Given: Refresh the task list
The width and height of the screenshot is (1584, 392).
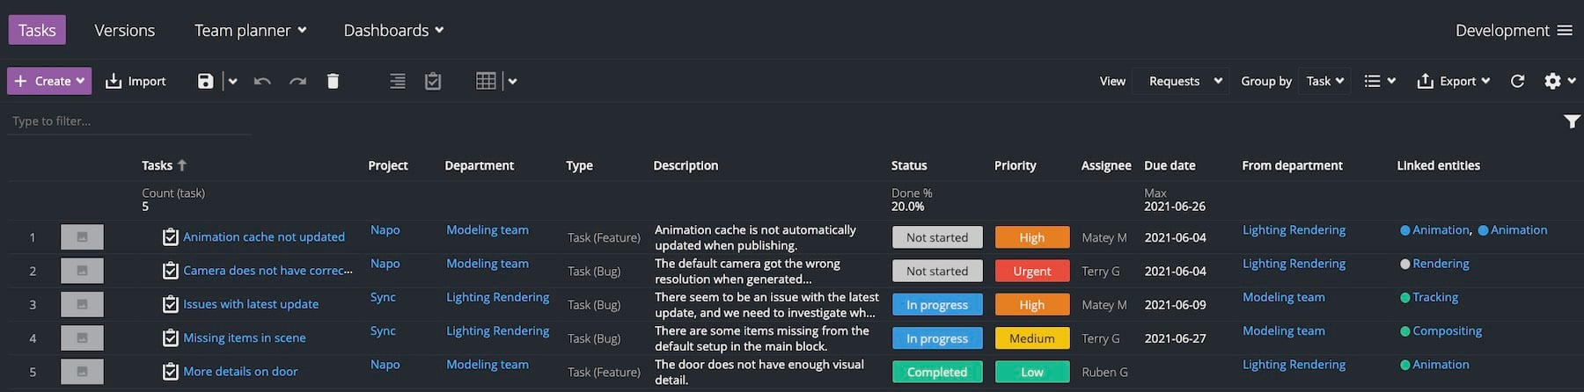Looking at the screenshot, I should (x=1517, y=81).
